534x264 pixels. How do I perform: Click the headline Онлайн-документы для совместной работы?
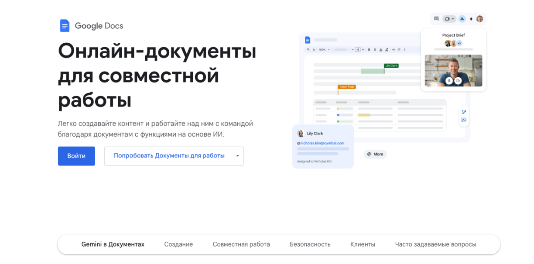[x=157, y=75]
